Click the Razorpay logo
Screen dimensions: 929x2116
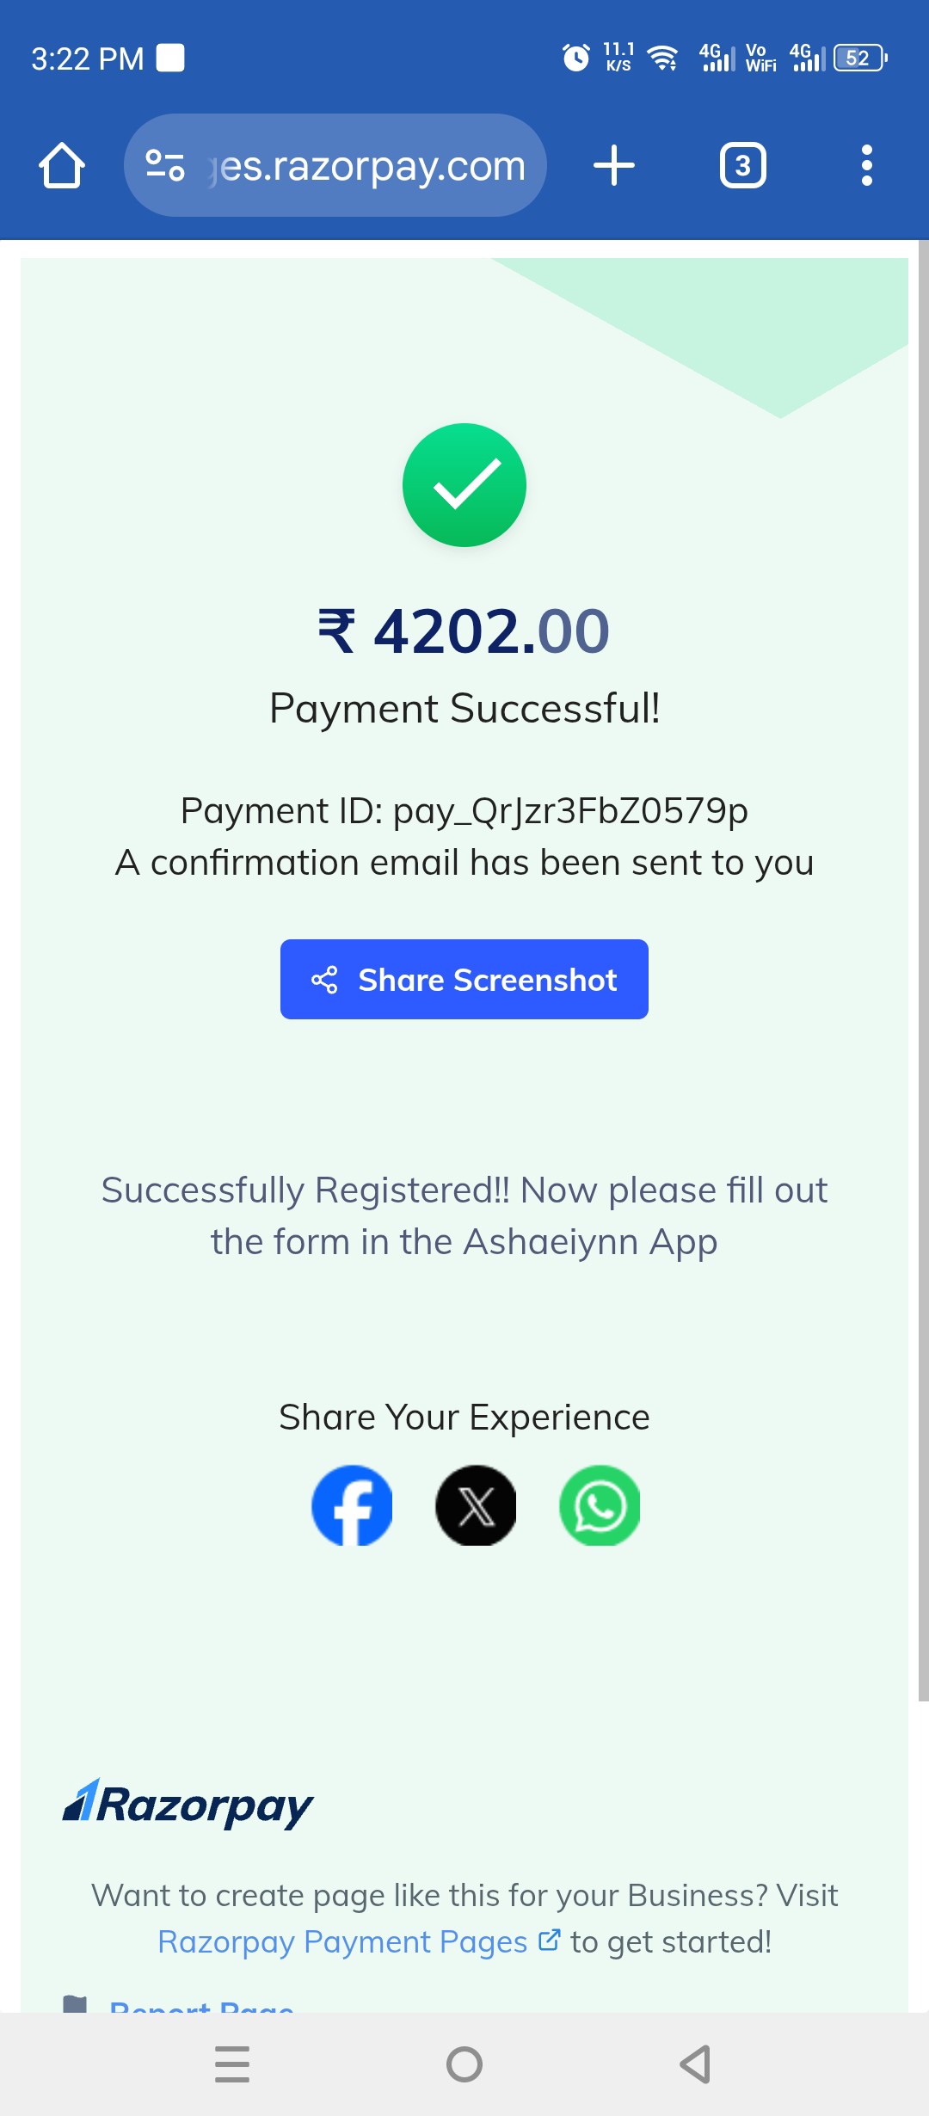click(188, 1804)
